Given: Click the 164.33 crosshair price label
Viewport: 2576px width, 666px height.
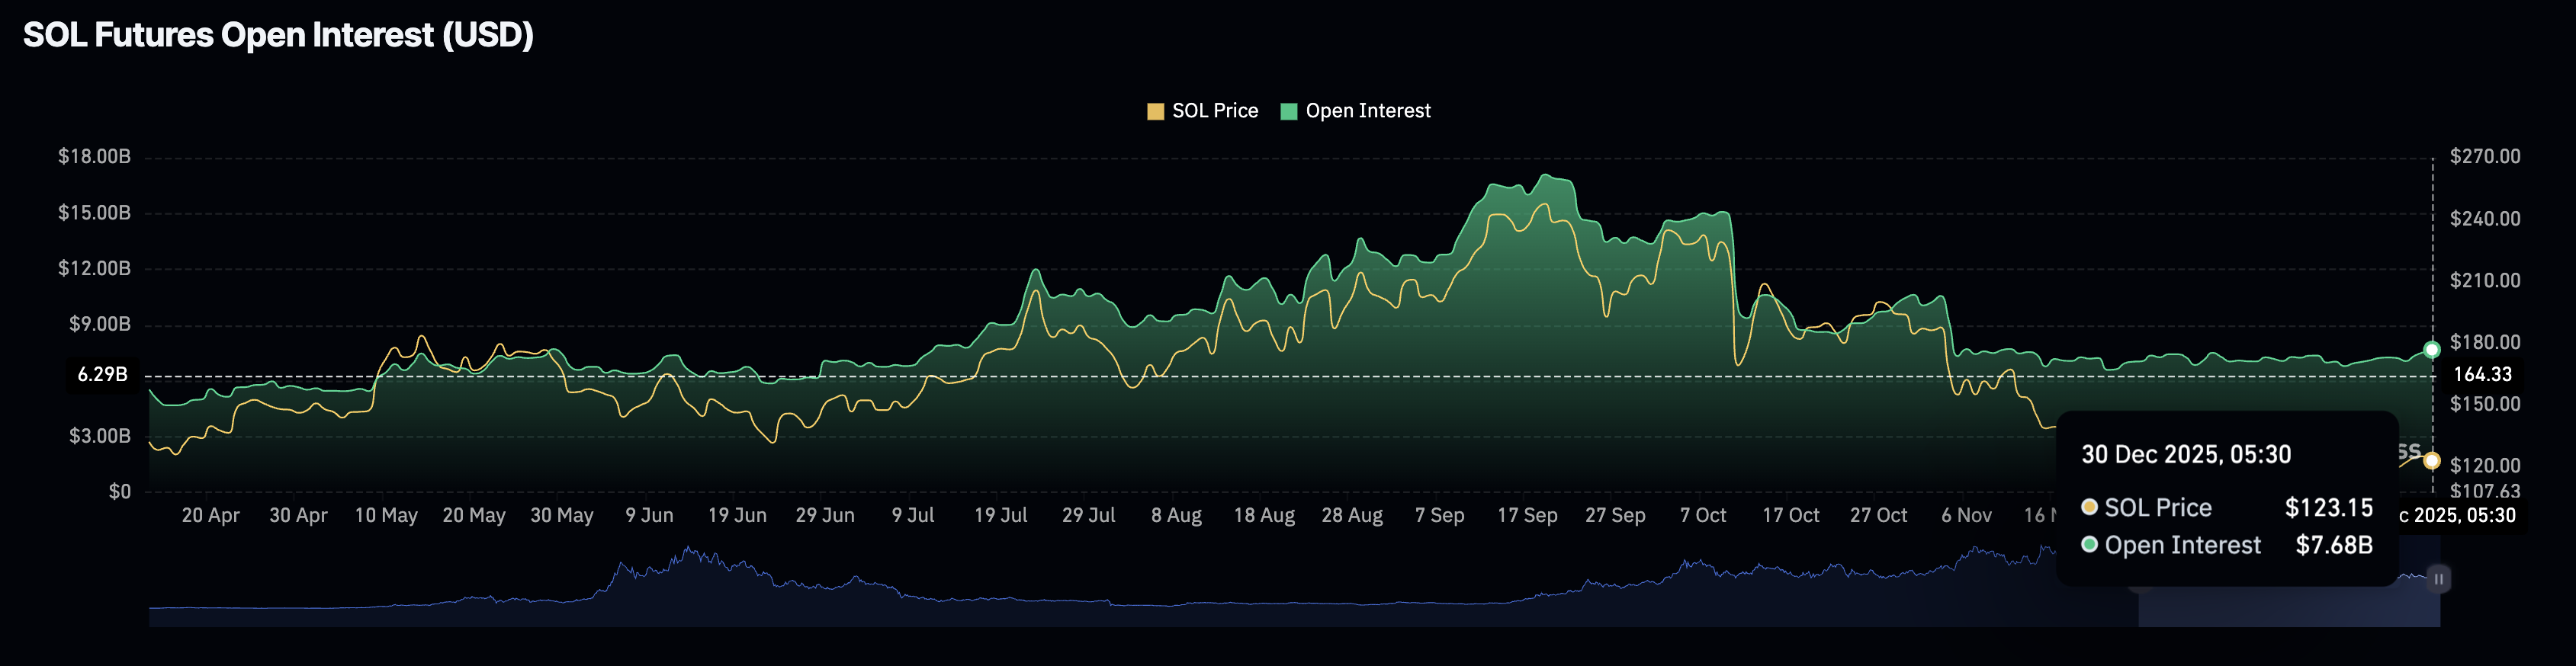Looking at the screenshot, I should 2482,375.
